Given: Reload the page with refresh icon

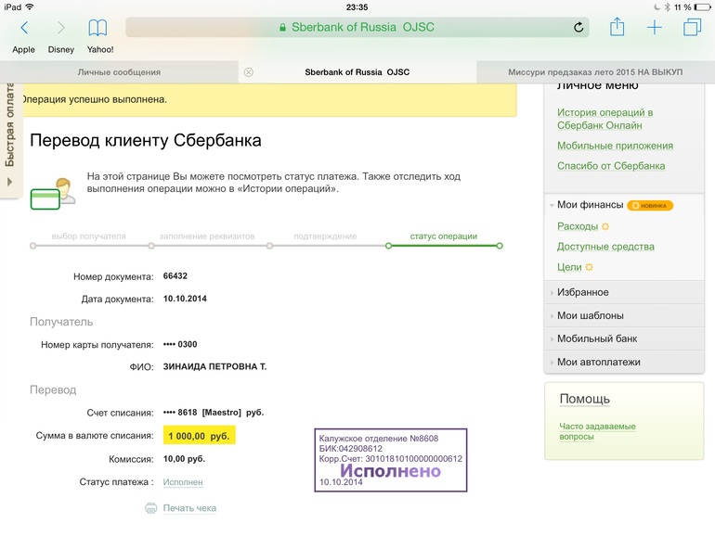Looking at the screenshot, I should (578, 27).
